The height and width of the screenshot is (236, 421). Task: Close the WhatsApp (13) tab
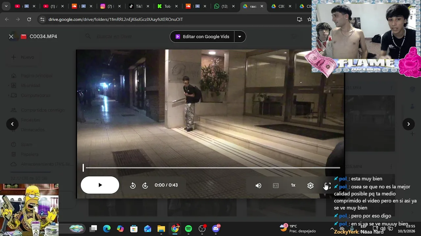tap(233, 6)
